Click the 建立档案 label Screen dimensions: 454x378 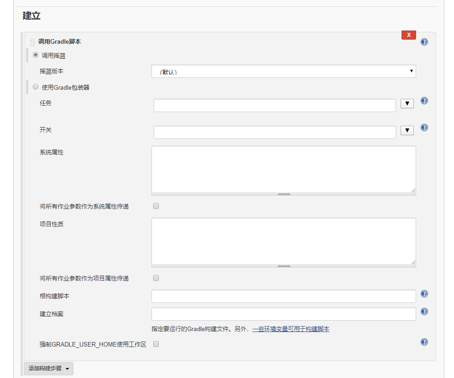pos(52,314)
